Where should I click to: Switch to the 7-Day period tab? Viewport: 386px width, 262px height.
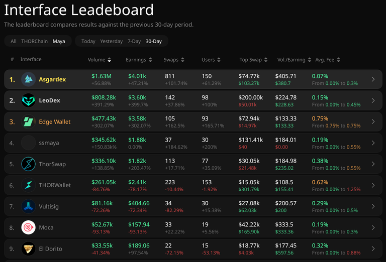tap(134, 41)
